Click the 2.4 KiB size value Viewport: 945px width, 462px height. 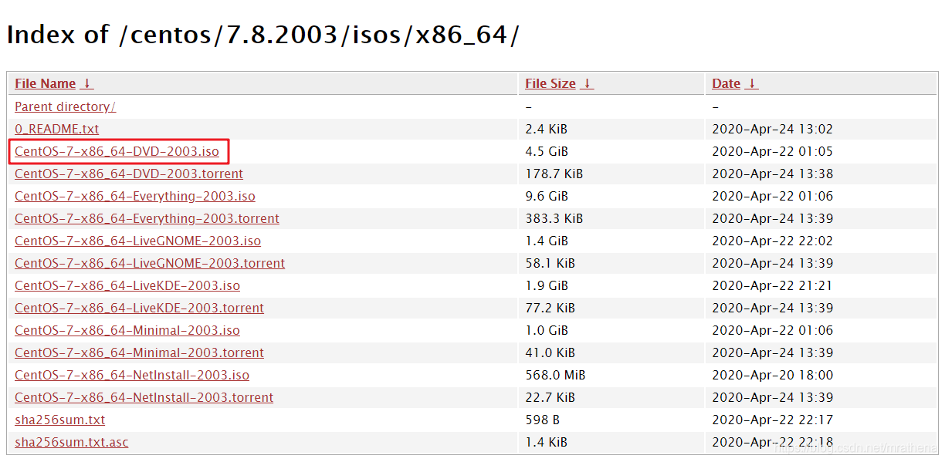546,129
